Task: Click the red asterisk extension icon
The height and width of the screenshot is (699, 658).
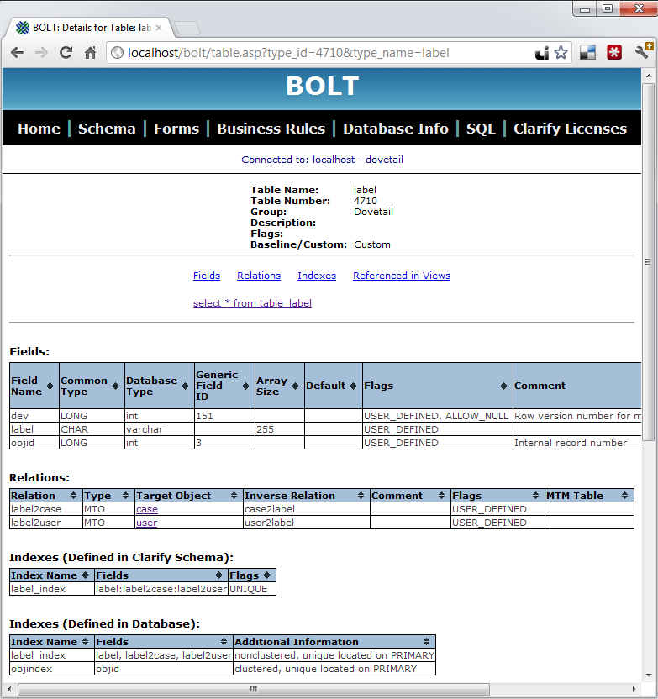Action: (x=614, y=53)
